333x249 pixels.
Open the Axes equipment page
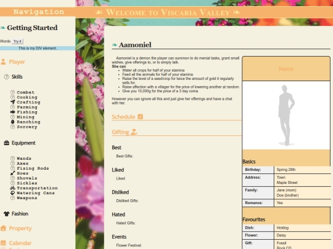pos(23,164)
